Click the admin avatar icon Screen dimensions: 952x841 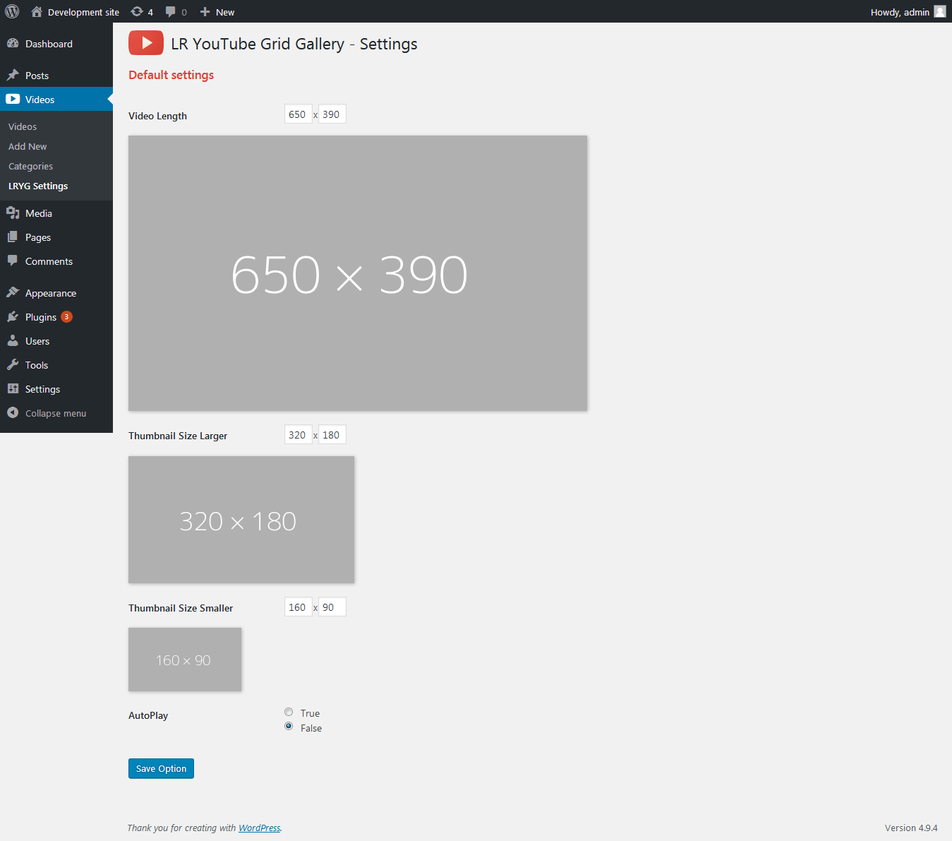940,11
